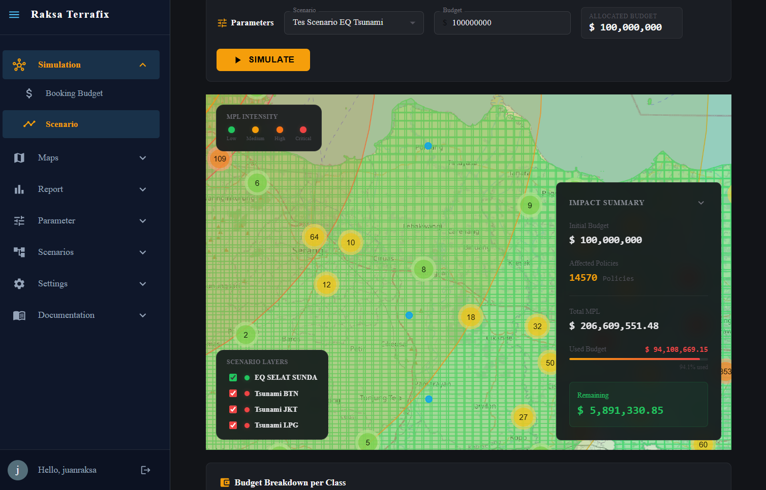Viewport: 766px width, 490px height.
Task: Click the Settings gear icon
Action: (19, 284)
